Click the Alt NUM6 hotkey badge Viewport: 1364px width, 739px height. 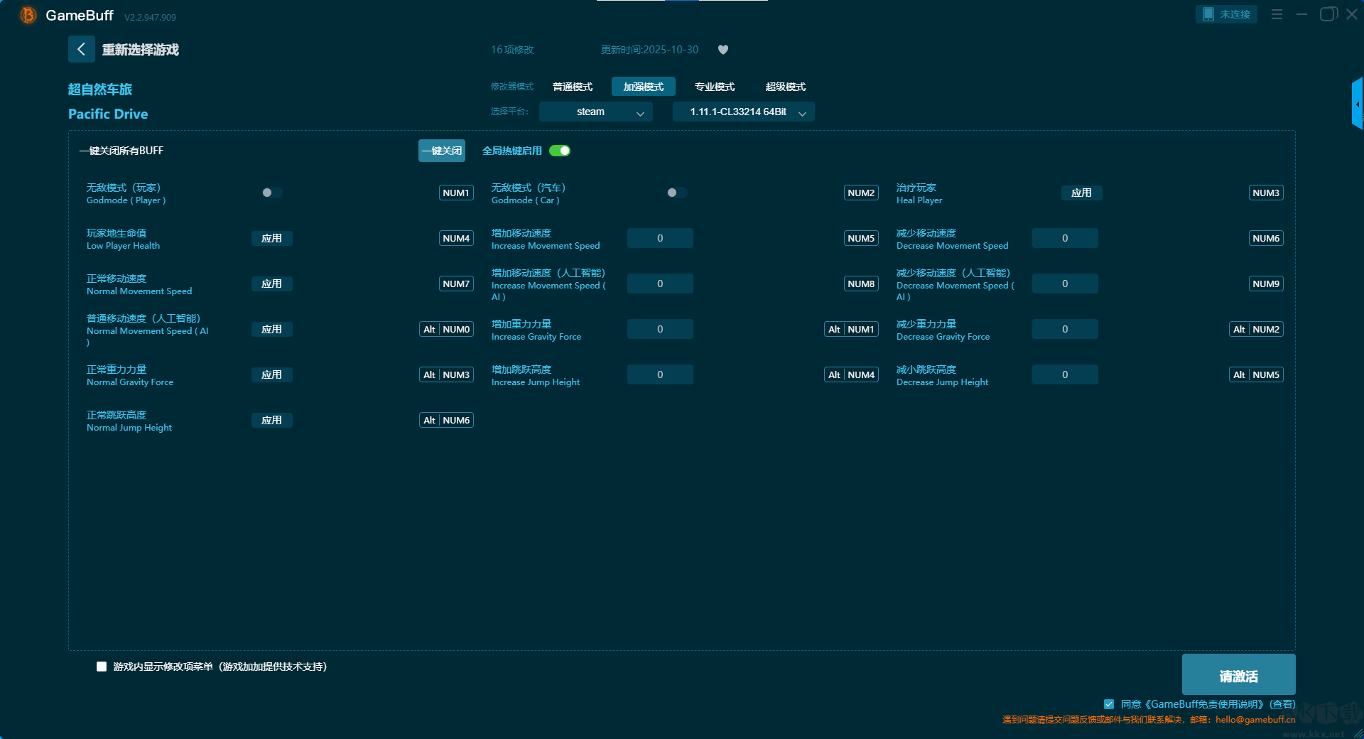pos(446,420)
